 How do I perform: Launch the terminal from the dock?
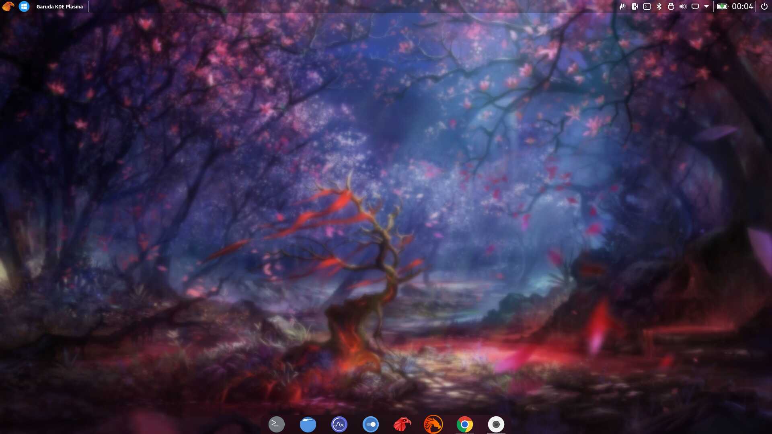(x=276, y=424)
